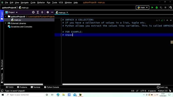The height and width of the screenshot is (97, 173).
Task: Collapse comment block fold marker at line one
Action: coord(61,20)
